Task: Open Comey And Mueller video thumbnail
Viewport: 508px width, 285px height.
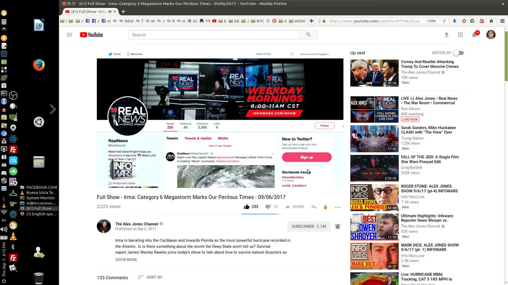Action: 374,73
